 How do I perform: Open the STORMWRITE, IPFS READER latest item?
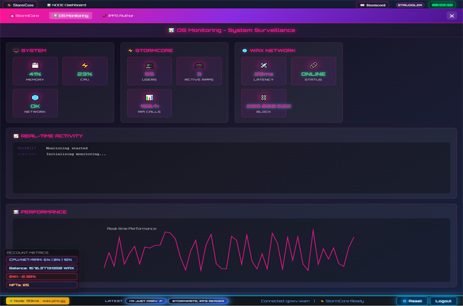click(x=198, y=301)
